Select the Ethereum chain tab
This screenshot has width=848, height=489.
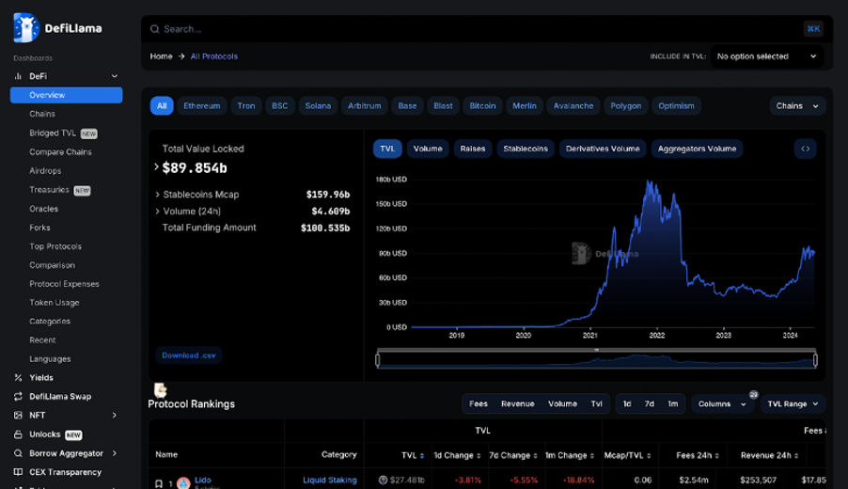click(x=202, y=106)
